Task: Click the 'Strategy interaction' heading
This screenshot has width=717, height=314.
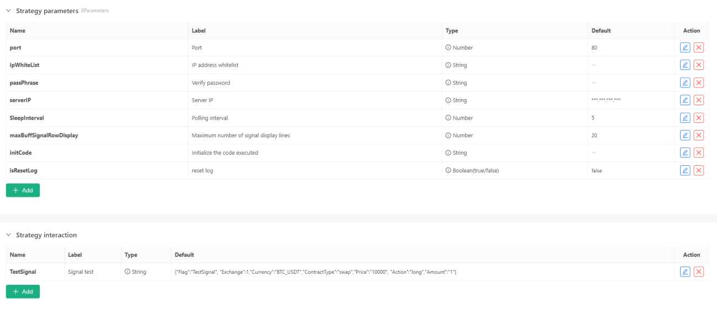Action: click(46, 235)
